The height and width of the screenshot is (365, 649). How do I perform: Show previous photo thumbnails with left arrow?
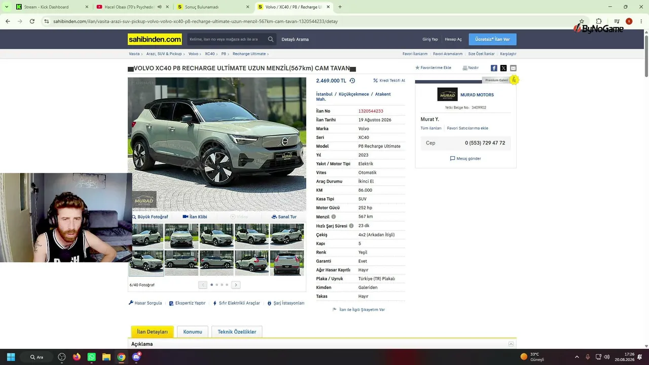203,285
